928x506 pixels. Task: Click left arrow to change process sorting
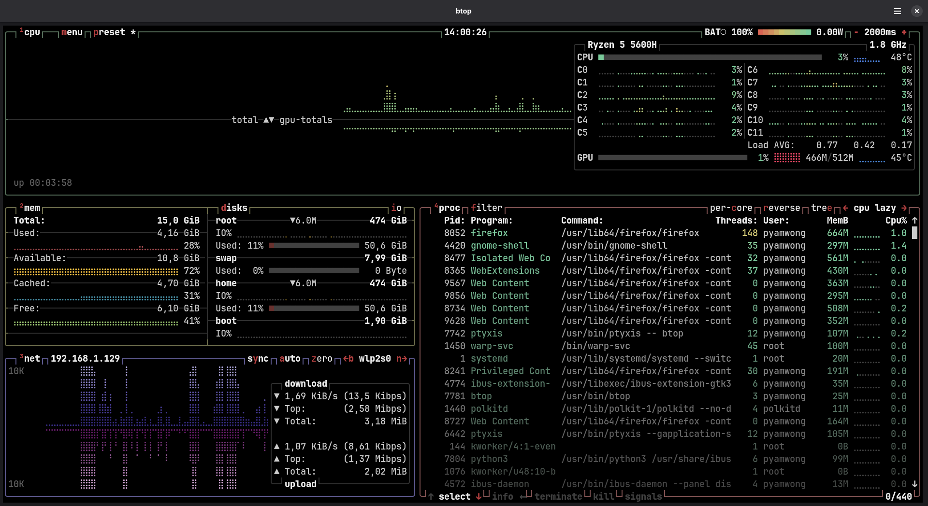click(845, 208)
